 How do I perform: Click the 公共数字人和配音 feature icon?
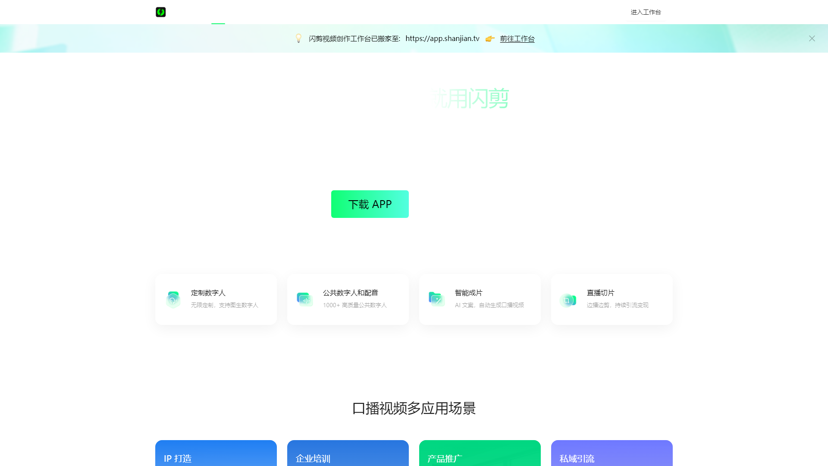[305, 298]
